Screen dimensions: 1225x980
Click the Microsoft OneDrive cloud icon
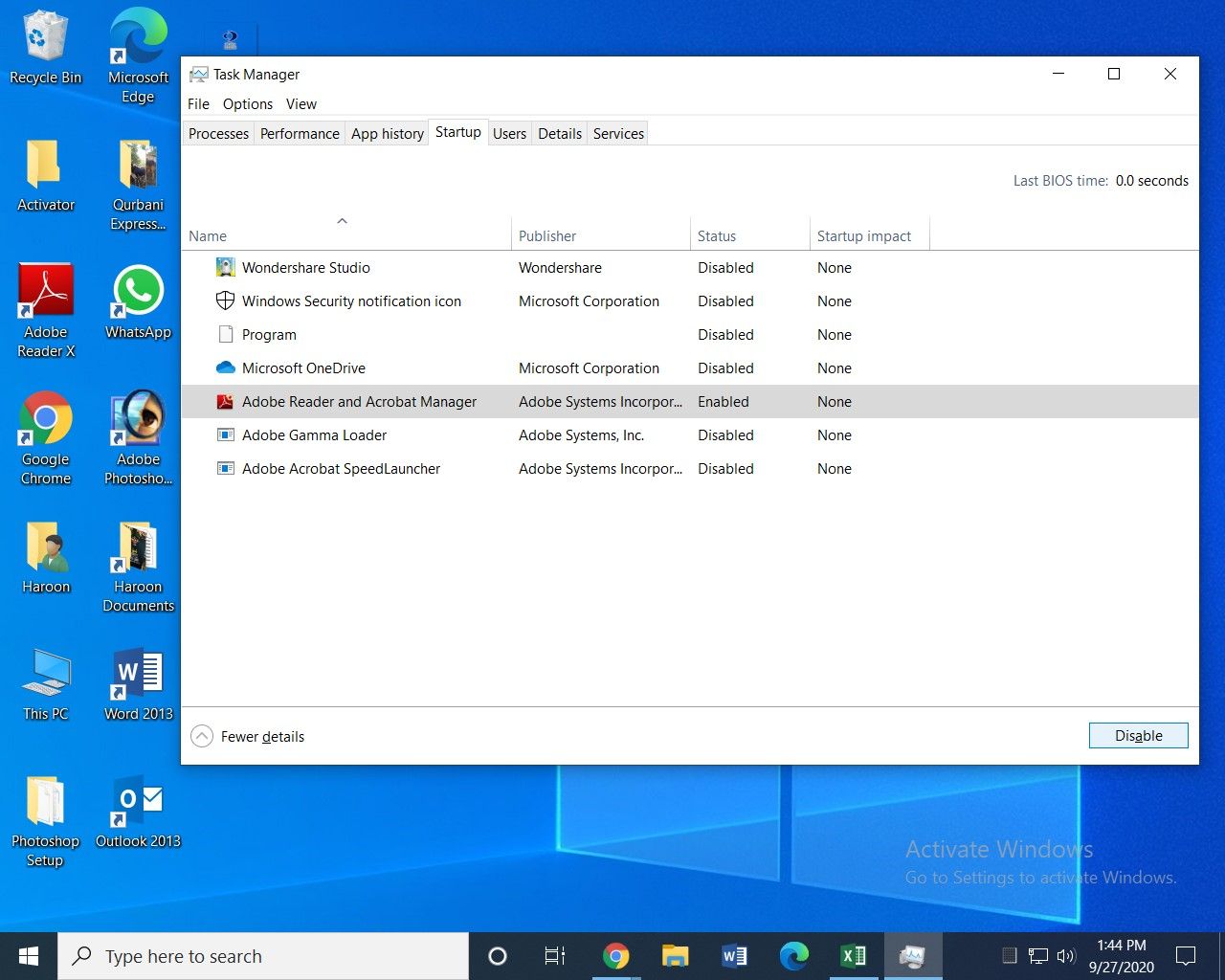tap(225, 368)
